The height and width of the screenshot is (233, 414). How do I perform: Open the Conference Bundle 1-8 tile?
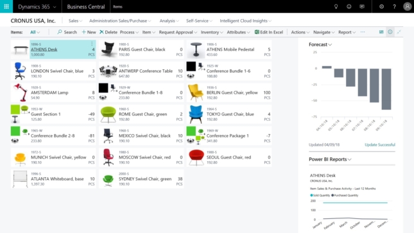141,92
